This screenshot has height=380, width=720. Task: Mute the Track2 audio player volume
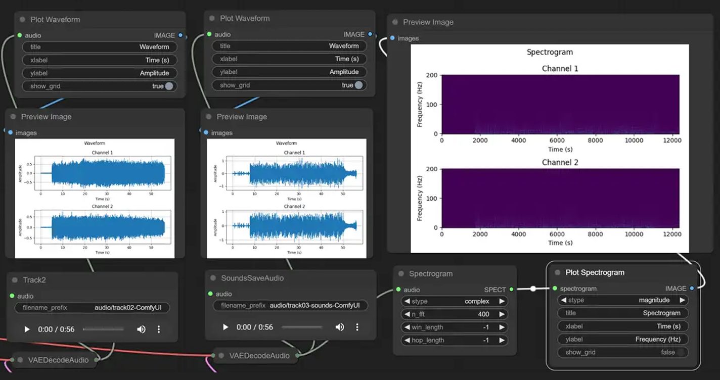point(141,329)
